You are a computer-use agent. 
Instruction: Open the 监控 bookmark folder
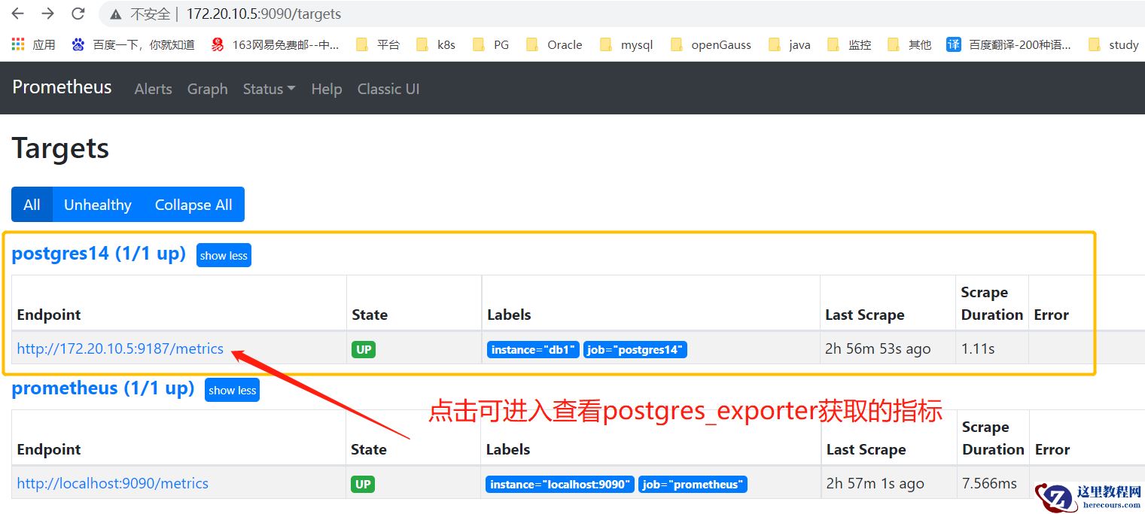coord(849,44)
